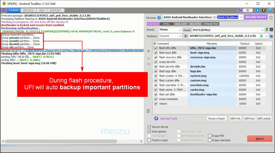The width and height of the screenshot is (275, 153).
Task: Click the log scroll left arrow
Action: (3, 141)
